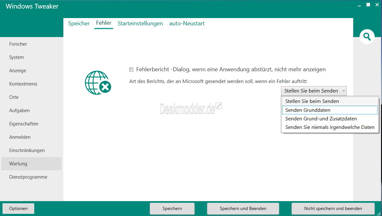This screenshot has height=216, width=382.
Task: Open the search magnifier icon
Action: [367, 37]
